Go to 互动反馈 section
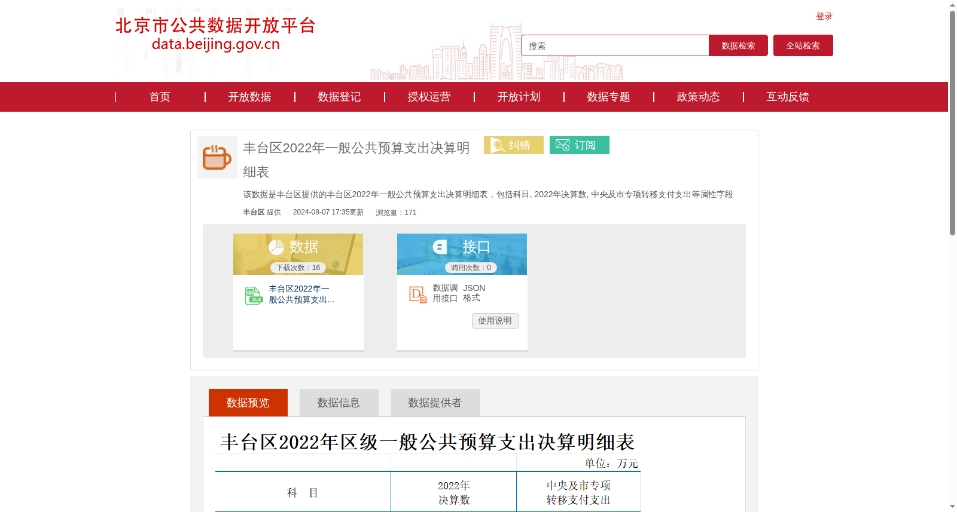 pyautogui.click(x=788, y=97)
